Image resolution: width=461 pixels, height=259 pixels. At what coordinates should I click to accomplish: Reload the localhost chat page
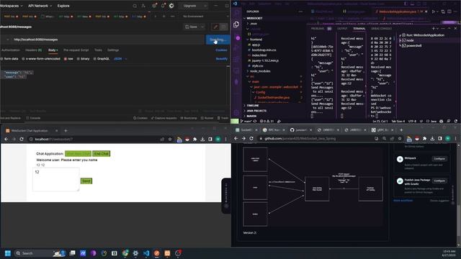[x=22, y=139]
